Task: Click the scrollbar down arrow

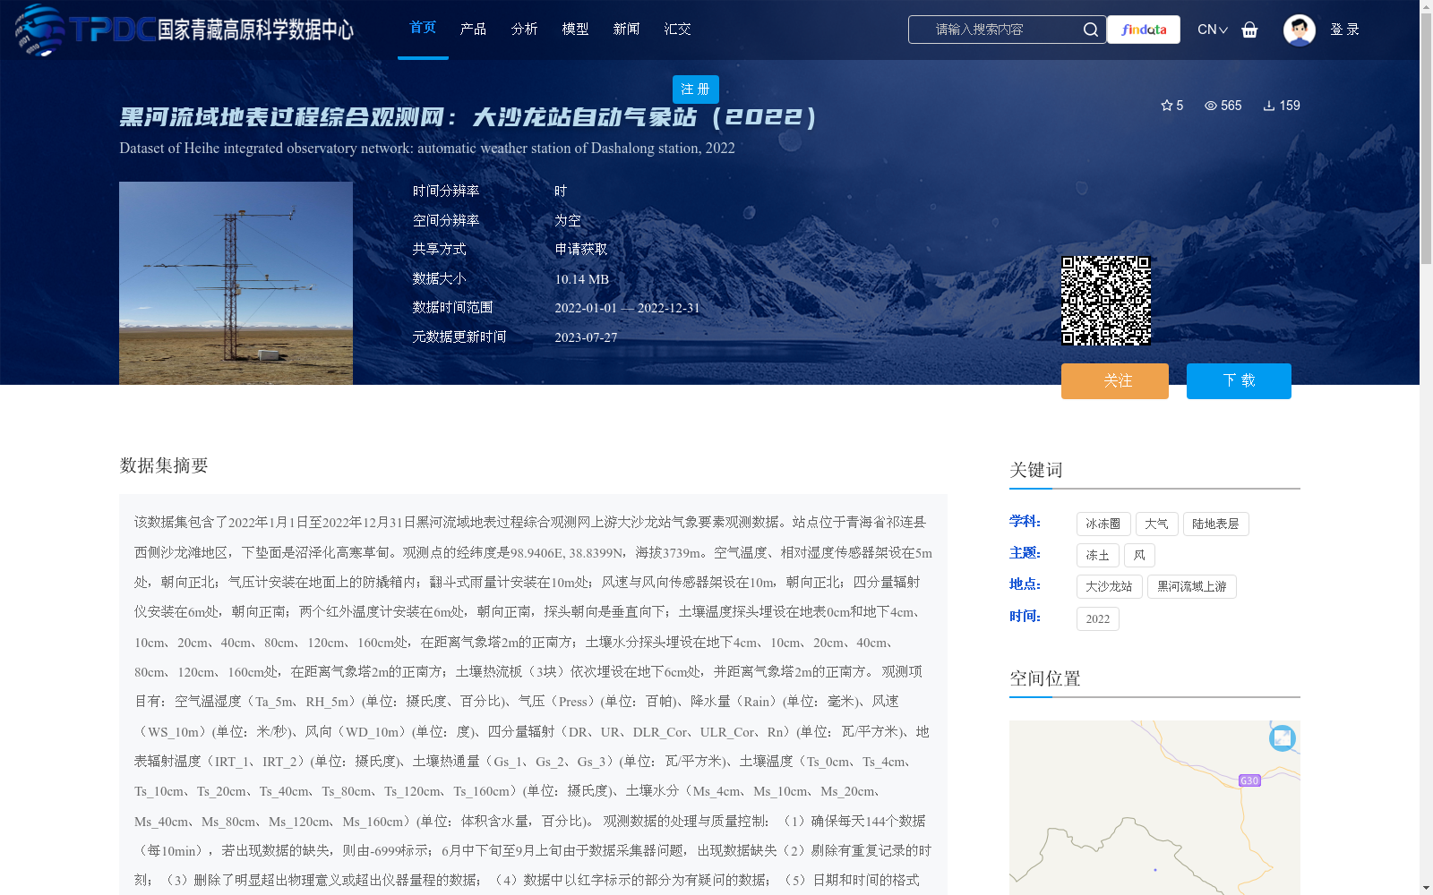Action: pyautogui.click(x=1426, y=888)
